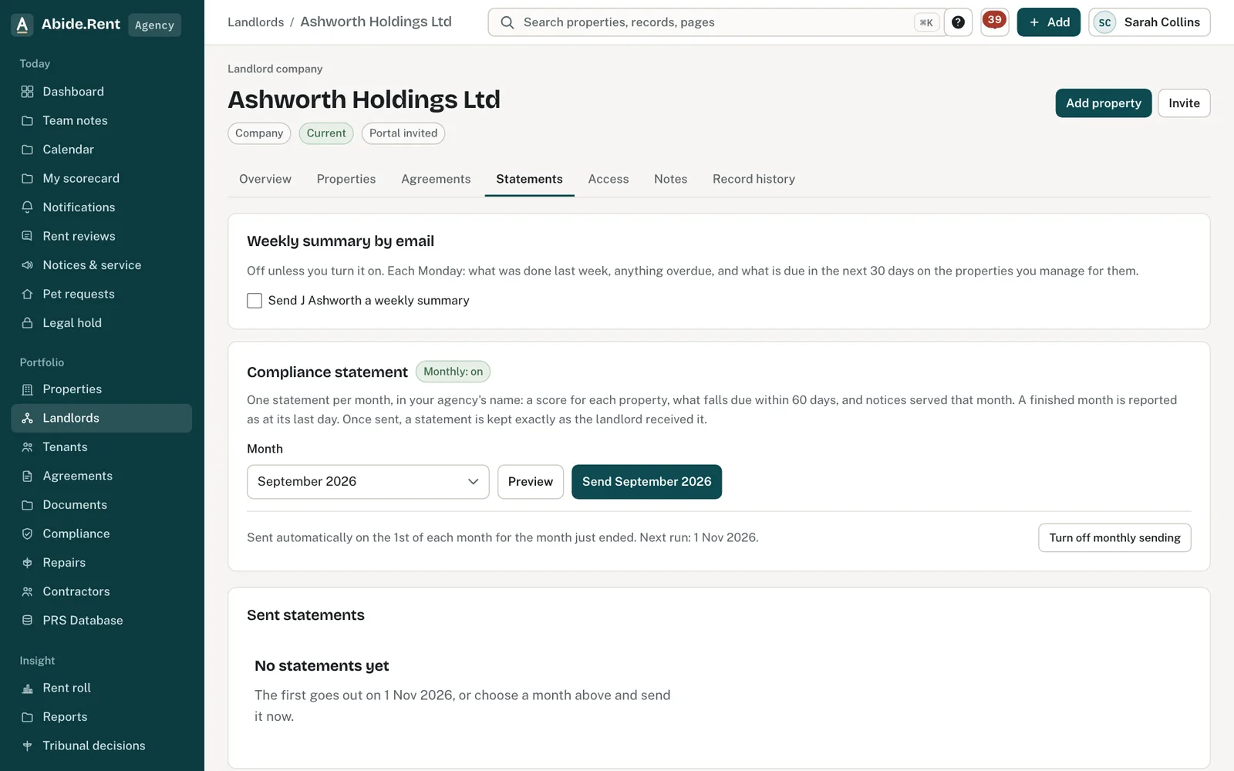Open Tenants people icon in sidebar
The width and height of the screenshot is (1234, 771).
(27, 447)
